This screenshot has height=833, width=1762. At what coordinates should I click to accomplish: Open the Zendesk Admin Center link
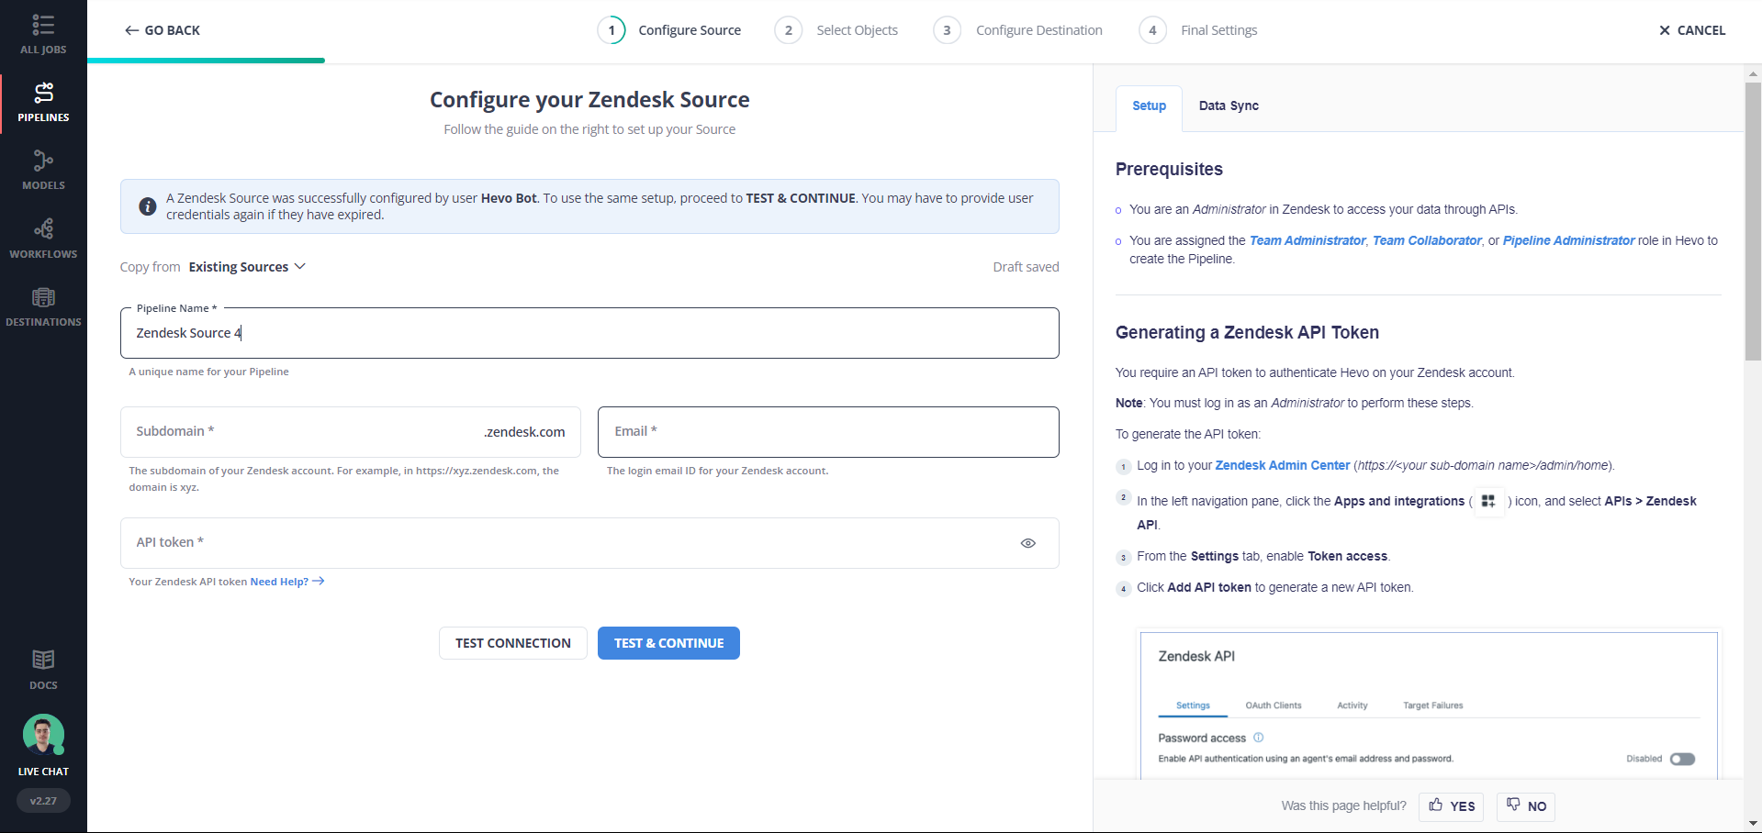(1282, 465)
